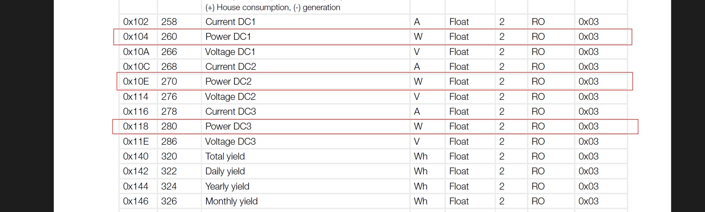The height and width of the screenshot is (212, 705).
Task: Click decimal address "286" in the table
Action: 169,142
